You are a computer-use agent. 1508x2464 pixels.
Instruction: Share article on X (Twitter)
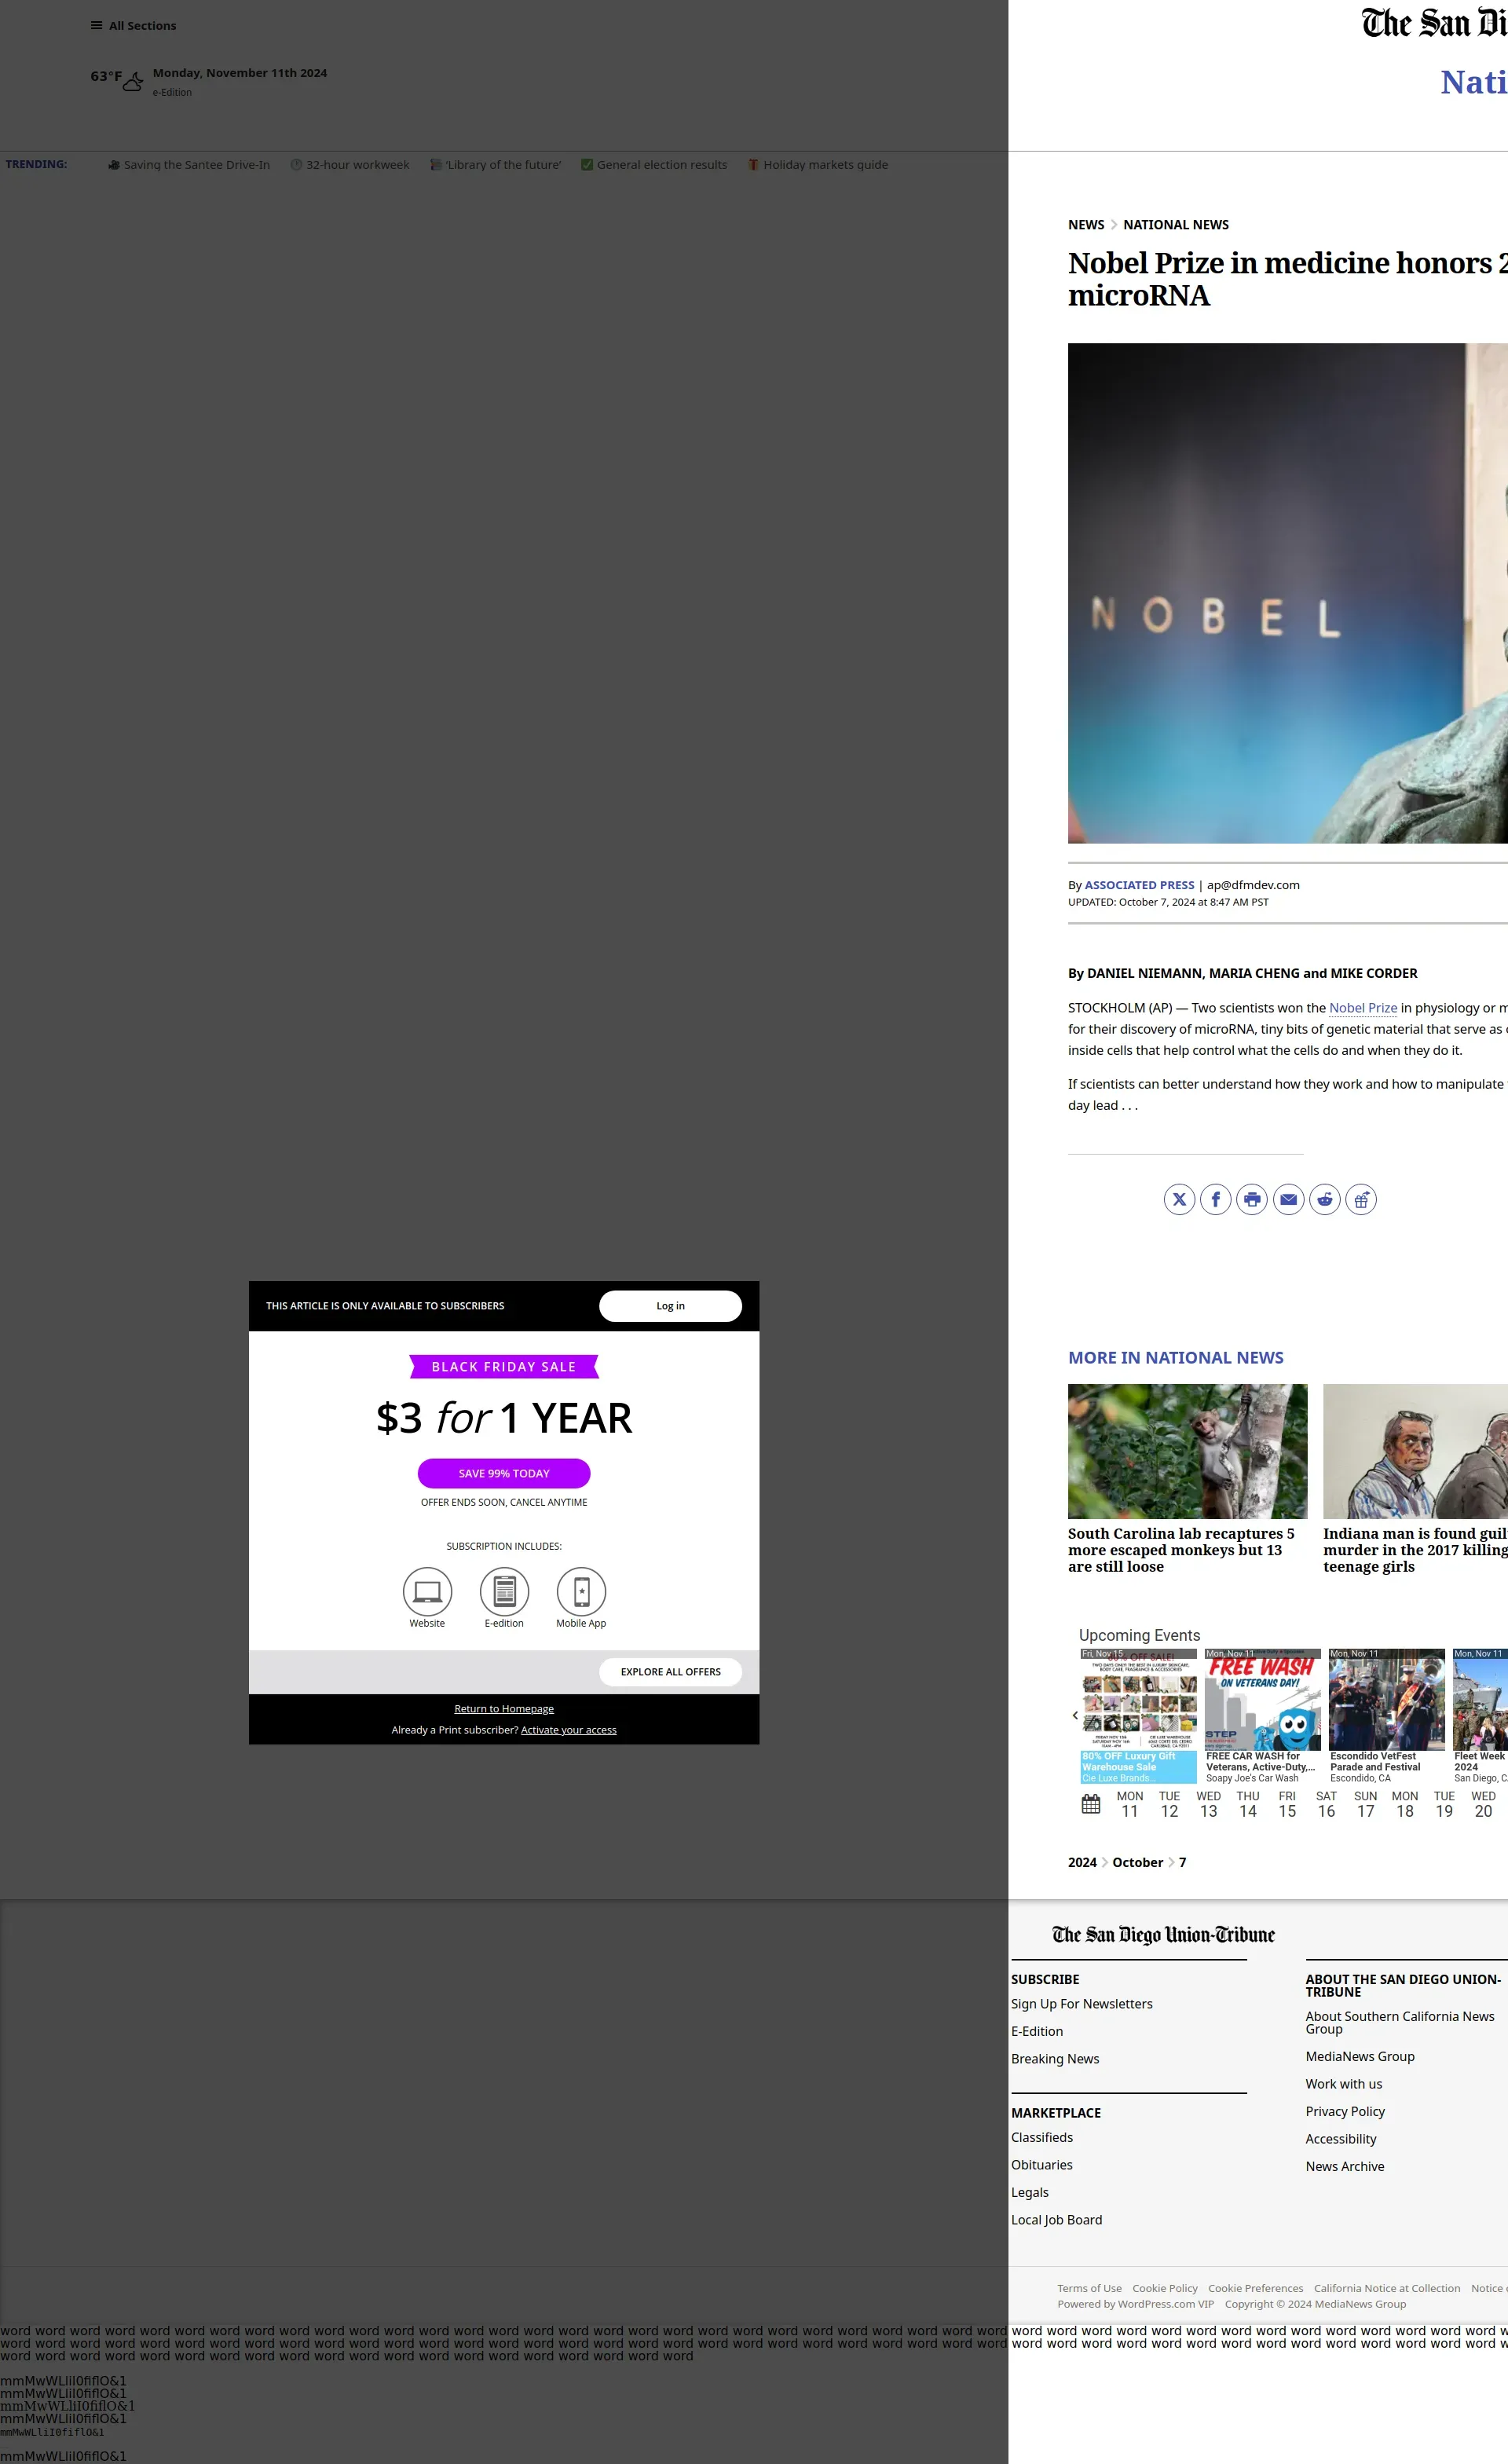(x=1179, y=1199)
